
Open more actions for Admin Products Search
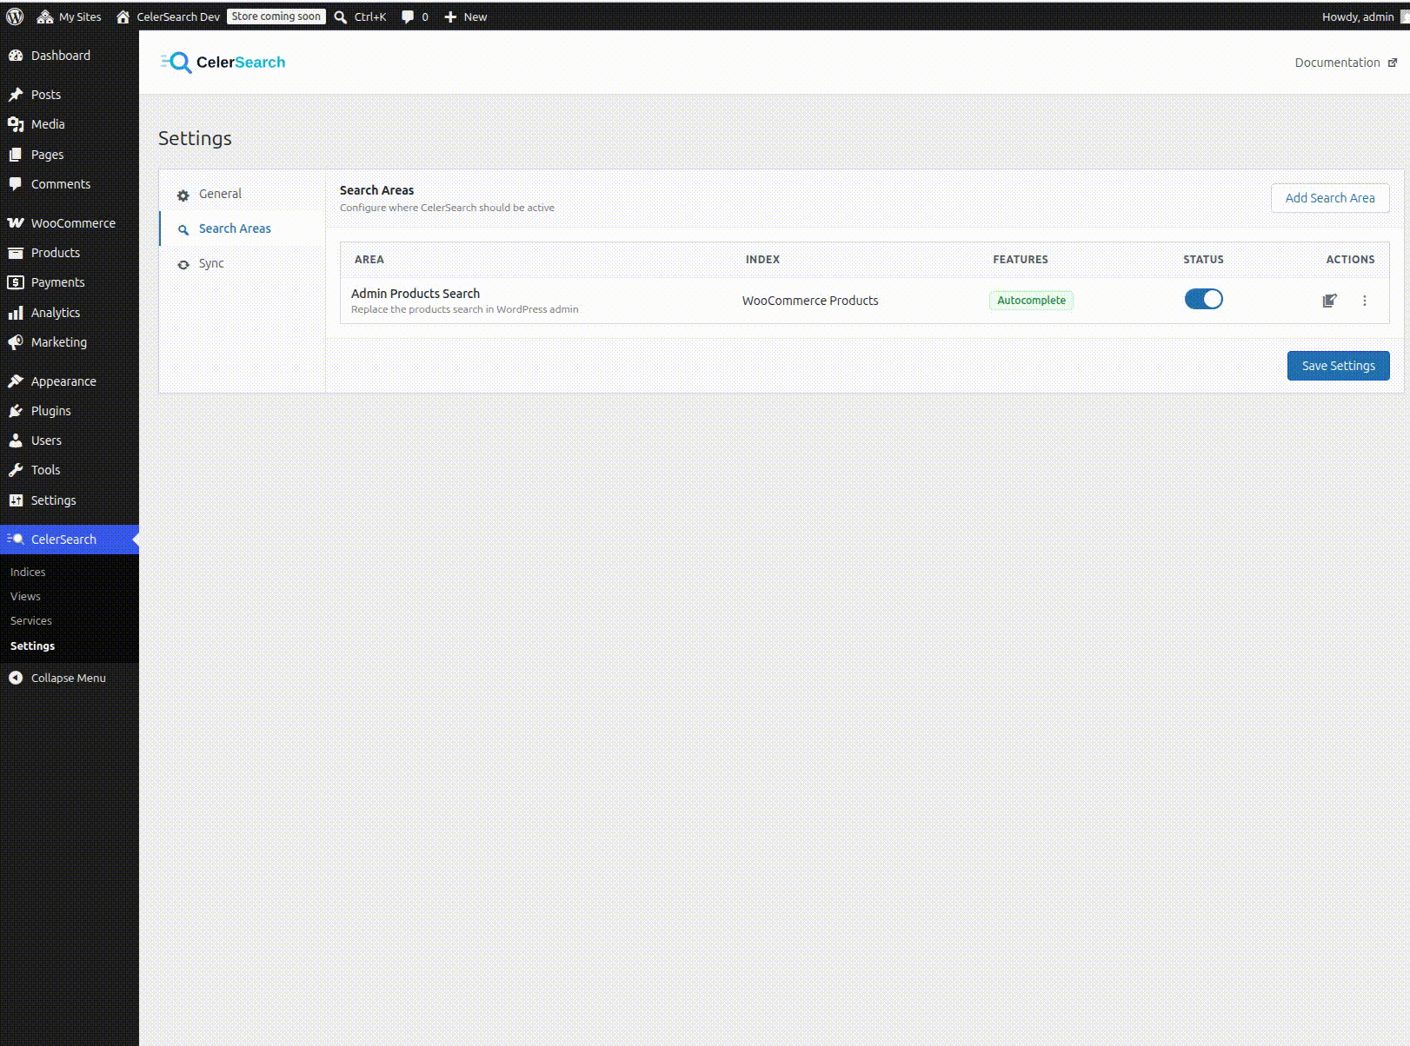1365,301
